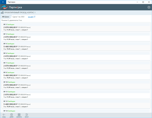This screenshot has width=152, height=118.
Task: Select apartment № 12 listing card
Action: click(76, 104)
